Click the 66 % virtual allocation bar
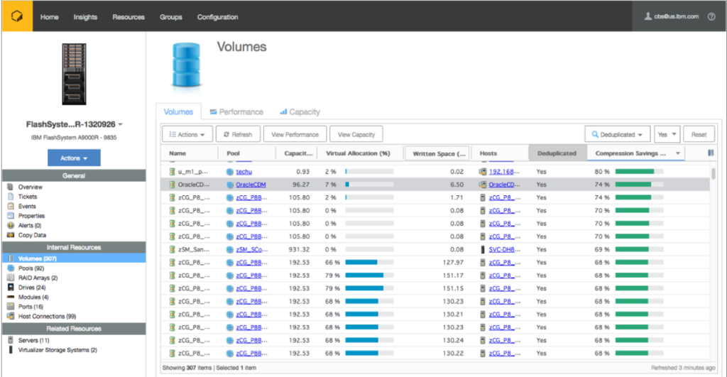727x377 pixels. point(369,263)
